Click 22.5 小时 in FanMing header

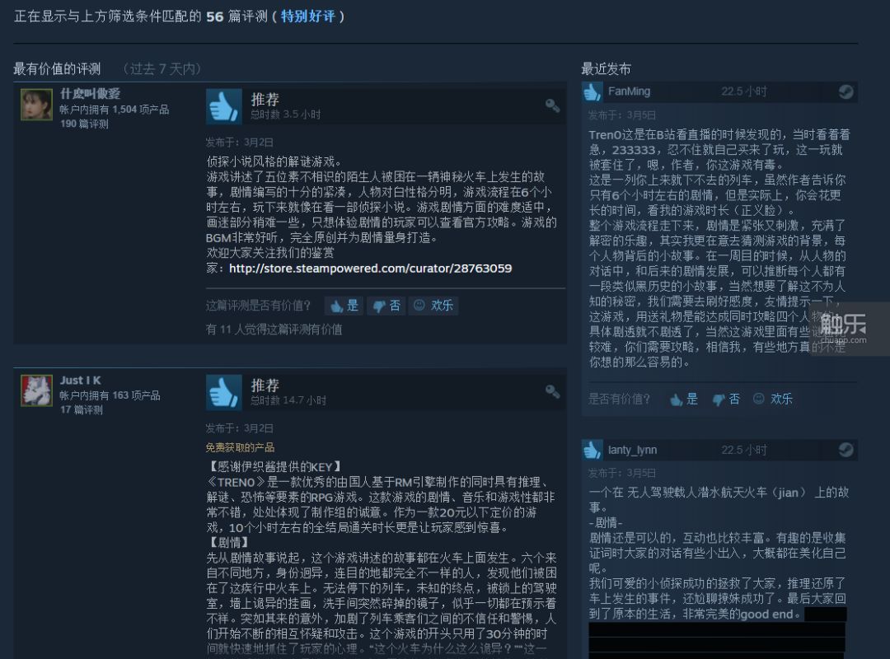click(744, 91)
